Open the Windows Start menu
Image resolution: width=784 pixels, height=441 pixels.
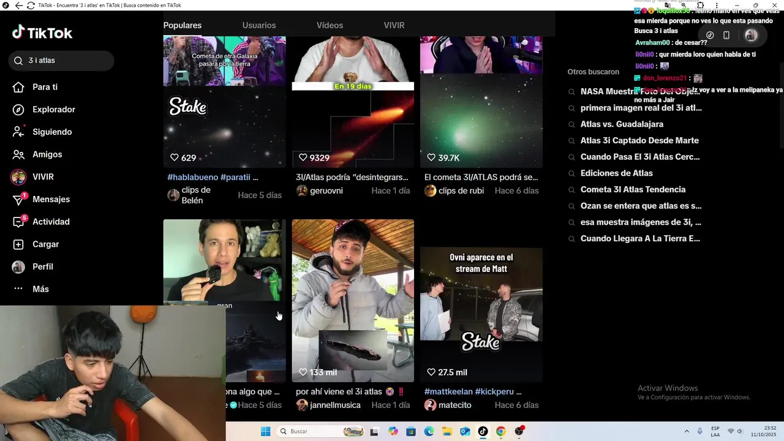click(265, 431)
